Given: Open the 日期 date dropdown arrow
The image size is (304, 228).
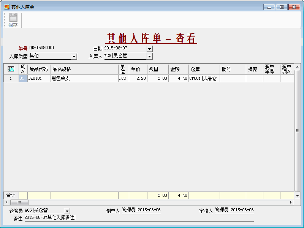Looking at the screenshot, I should [149, 49].
